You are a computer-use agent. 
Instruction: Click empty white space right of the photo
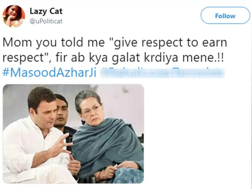[x=196, y=134]
